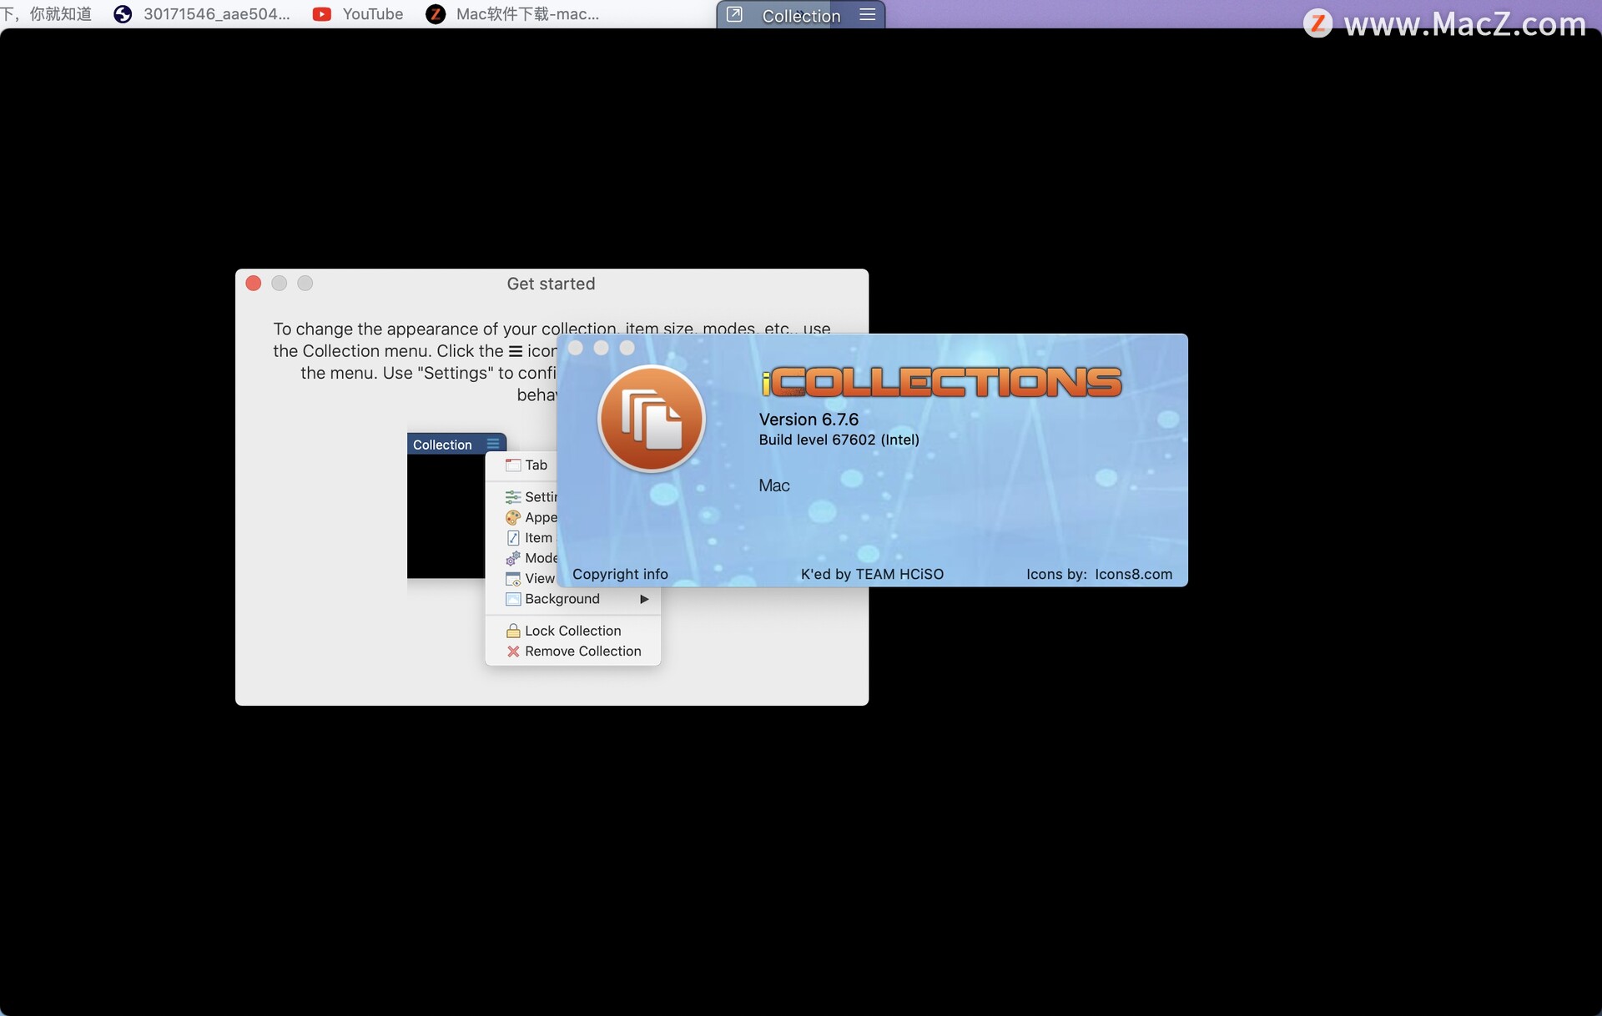Click the padlock icon beside Lock Collection
Screen dimensions: 1602x1016
[512, 631]
